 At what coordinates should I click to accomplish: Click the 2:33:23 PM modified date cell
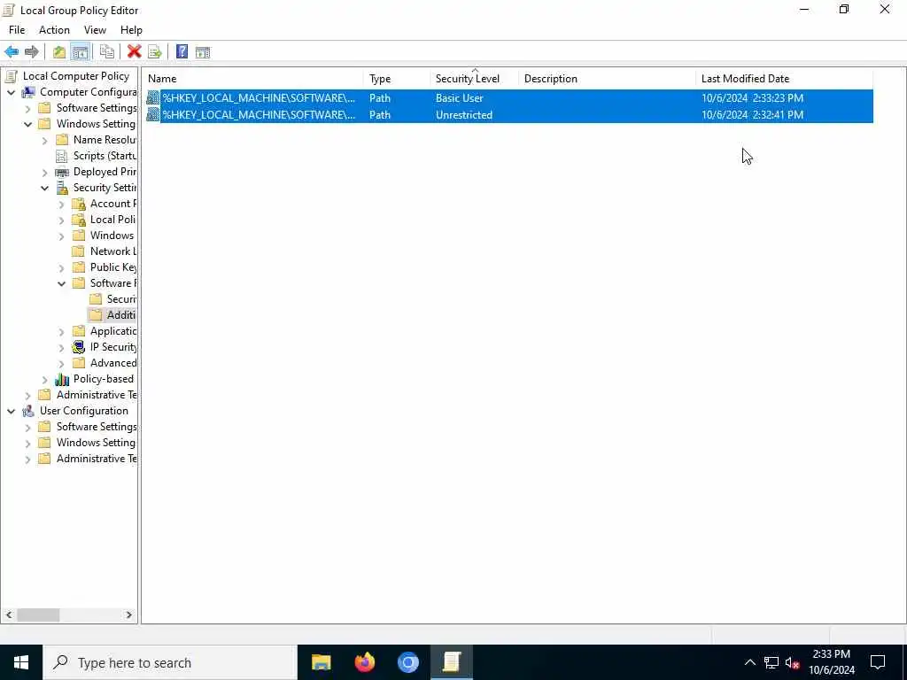pos(752,97)
